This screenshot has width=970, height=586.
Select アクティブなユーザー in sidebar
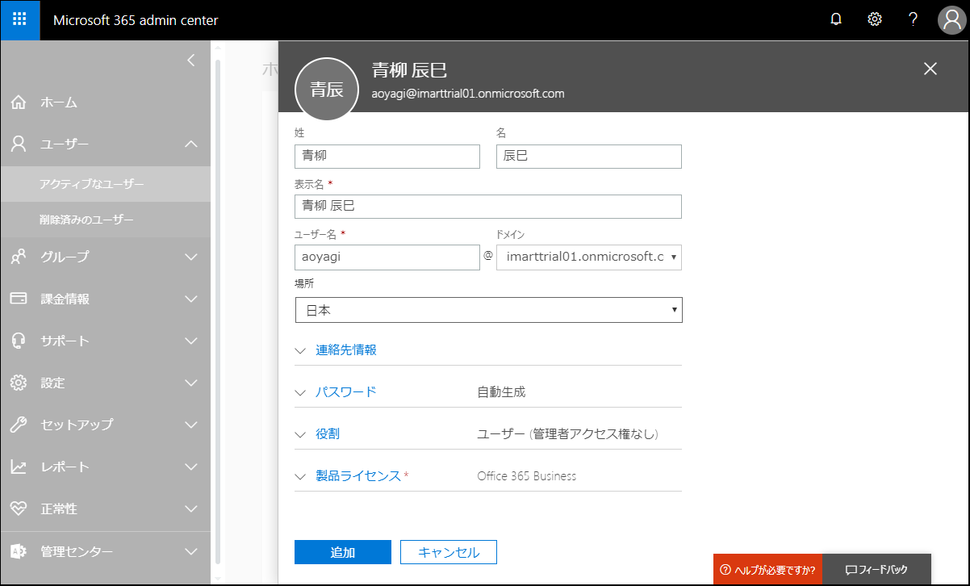point(92,184)
